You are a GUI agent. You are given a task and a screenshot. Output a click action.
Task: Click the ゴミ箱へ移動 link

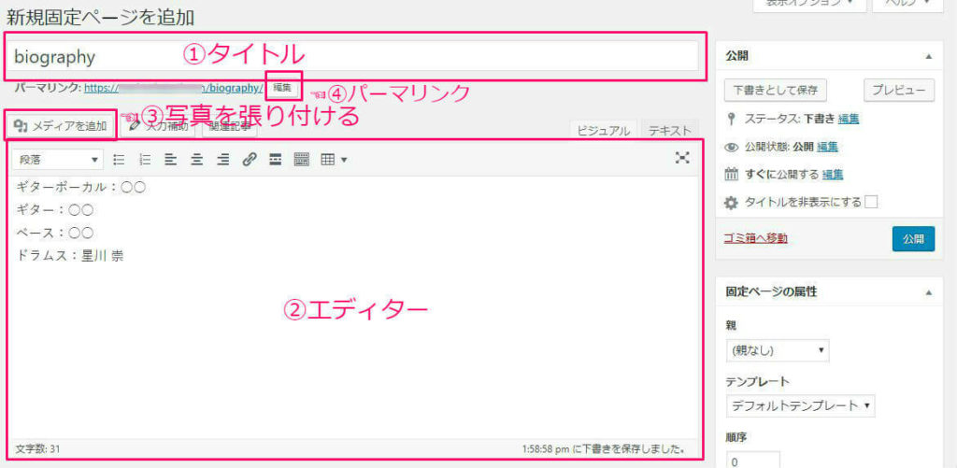click(755, 238)
